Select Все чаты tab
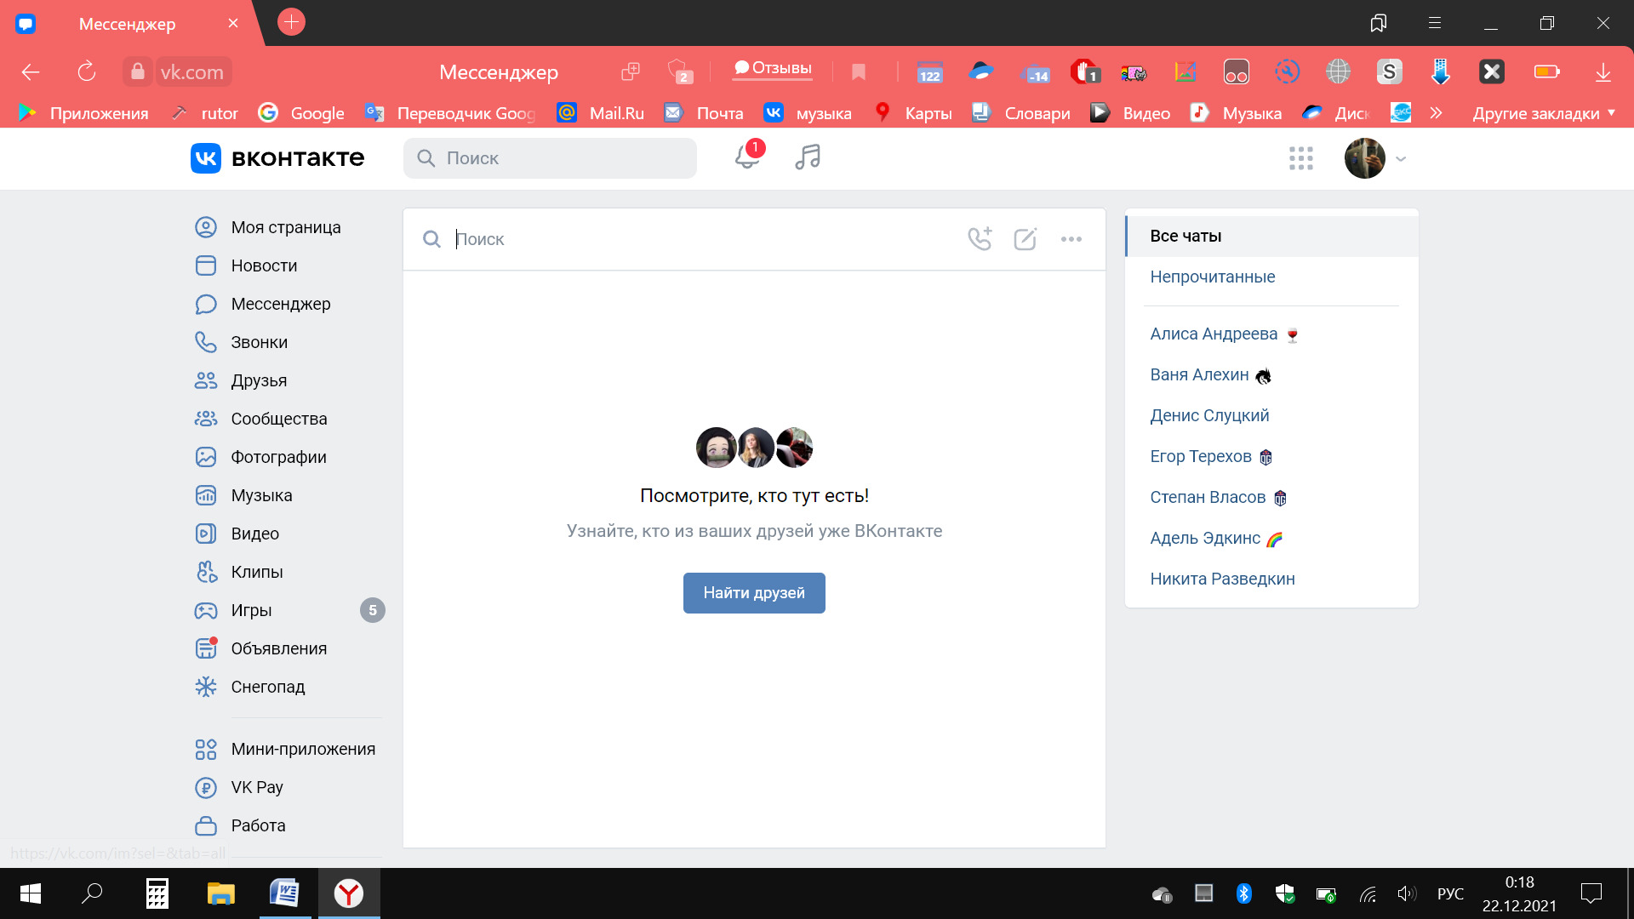1634x919 pixels. [x=1186, y=236]
